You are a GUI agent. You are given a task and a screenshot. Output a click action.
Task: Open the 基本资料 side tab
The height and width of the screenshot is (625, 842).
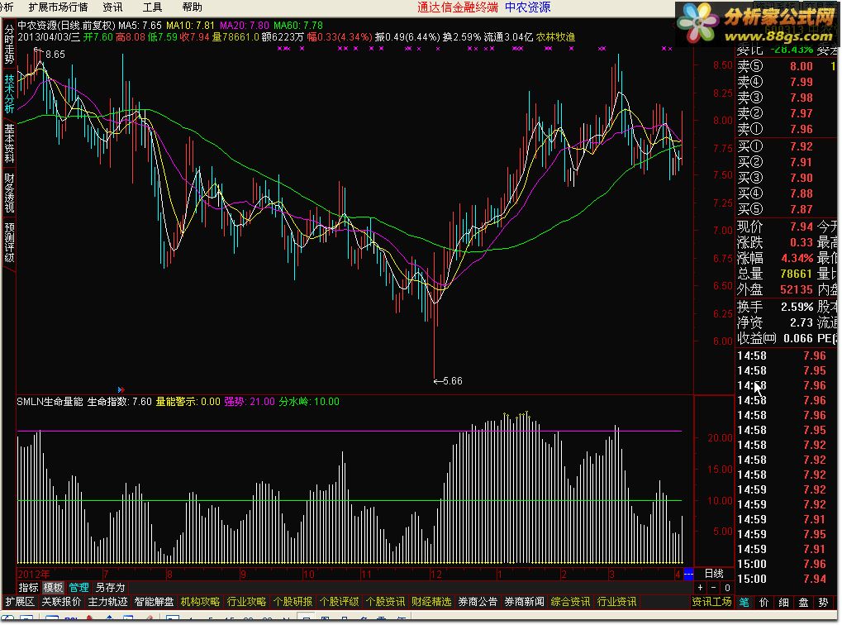[x=8, y=143]
